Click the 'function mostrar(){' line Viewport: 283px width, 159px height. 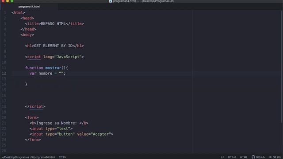point(46,68)
